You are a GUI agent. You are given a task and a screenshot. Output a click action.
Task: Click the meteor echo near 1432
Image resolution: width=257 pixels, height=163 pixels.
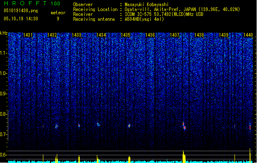(56, 126)
